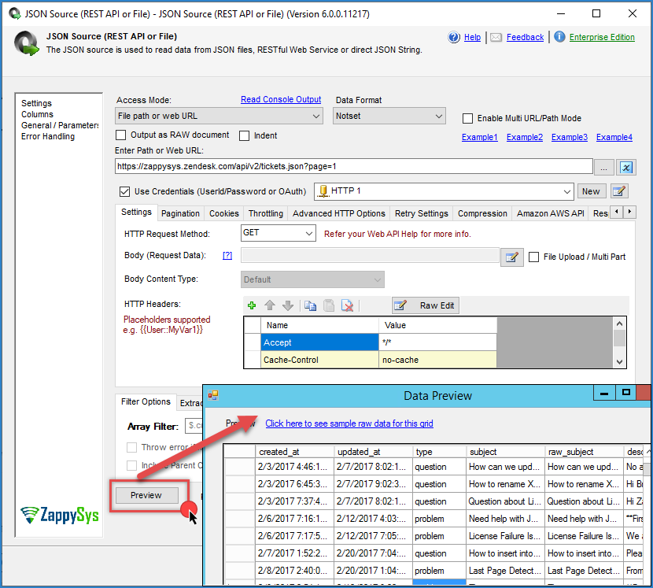
Task: Switch to the Pagination tab
Action: coord(180,213)
